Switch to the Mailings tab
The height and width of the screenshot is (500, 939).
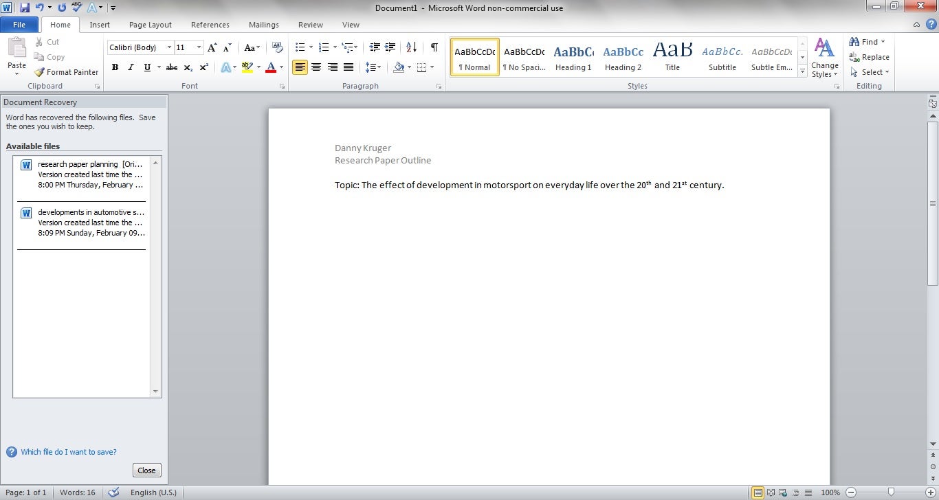pos(264,25)
